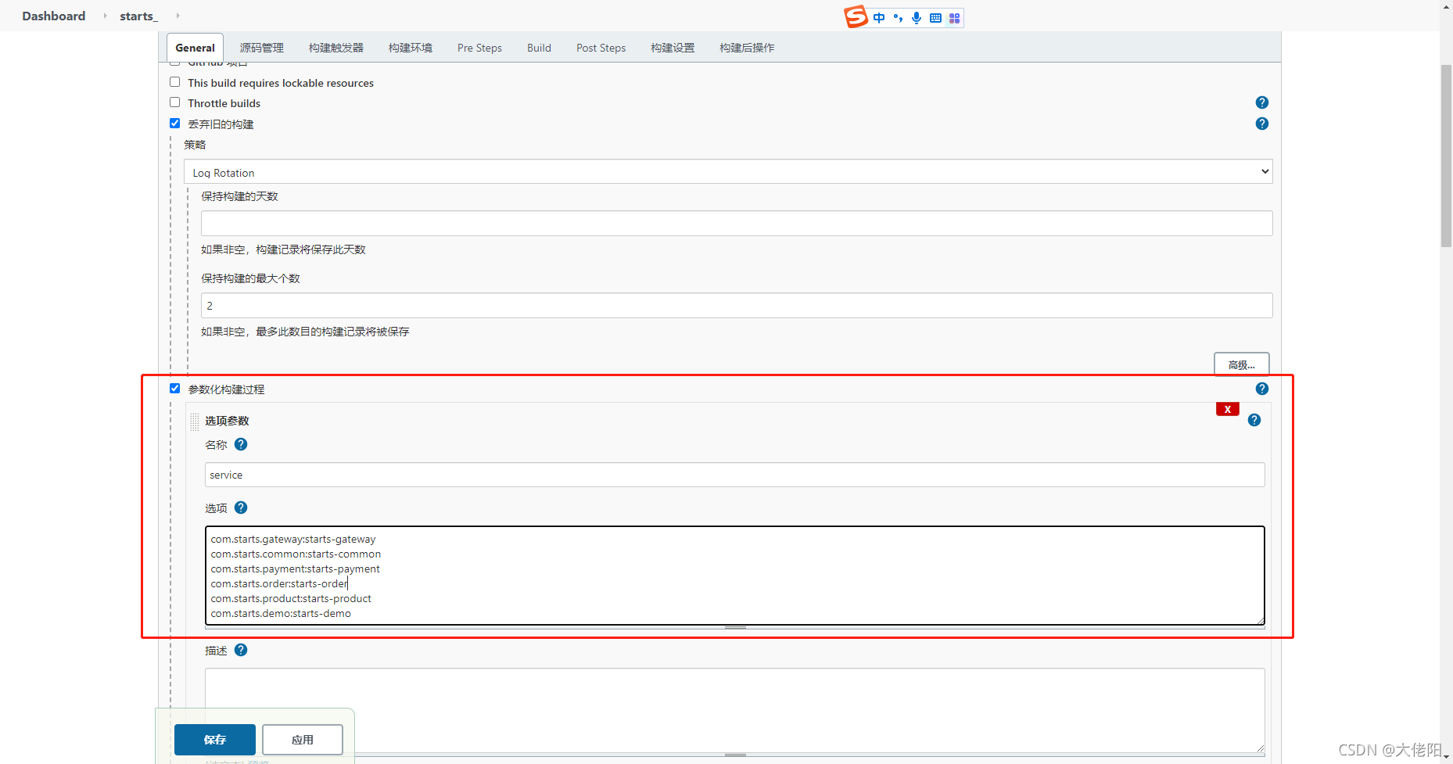This screenshot has height=764, width=1453.
Task: Click the 名称 field containing service
Action: 734,475
